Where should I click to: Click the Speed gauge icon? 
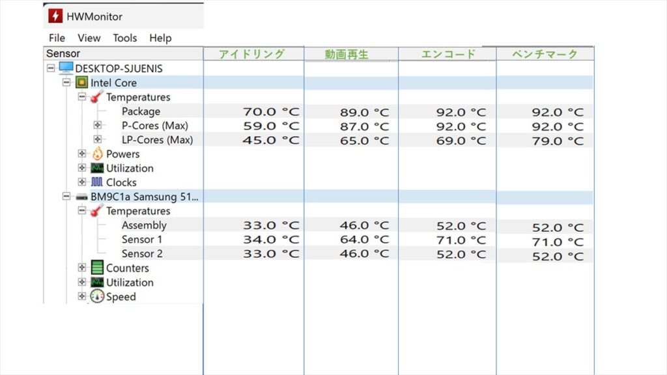click(97, 296)
